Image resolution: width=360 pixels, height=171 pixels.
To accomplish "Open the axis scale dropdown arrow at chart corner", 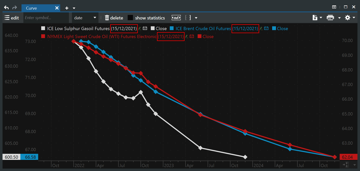I will coord(354,165).
